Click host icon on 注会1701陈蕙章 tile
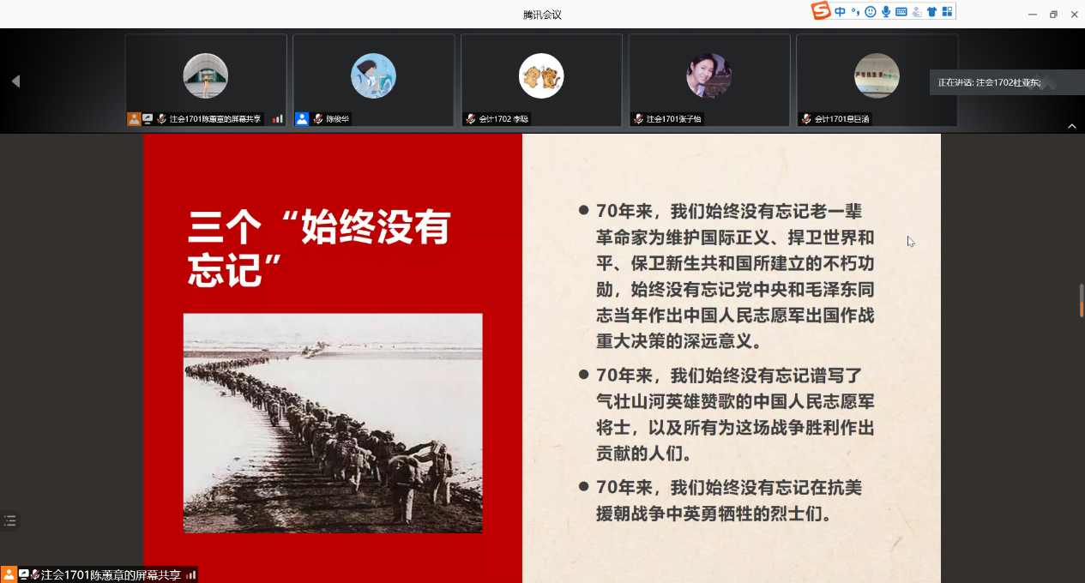Screen dimensions: 1085x583 (134, 119)
